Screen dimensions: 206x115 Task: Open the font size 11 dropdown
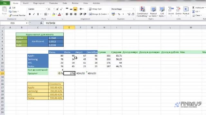(54, 9)
